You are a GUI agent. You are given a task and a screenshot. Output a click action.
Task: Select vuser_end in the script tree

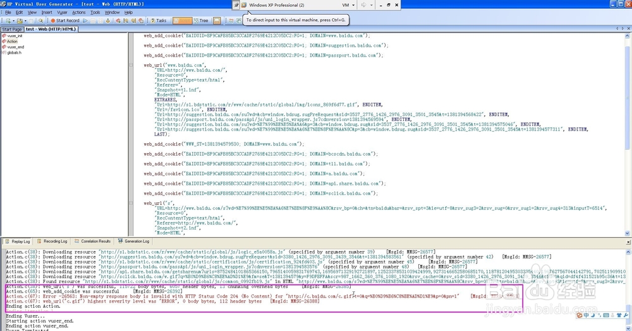coord(16,47)
